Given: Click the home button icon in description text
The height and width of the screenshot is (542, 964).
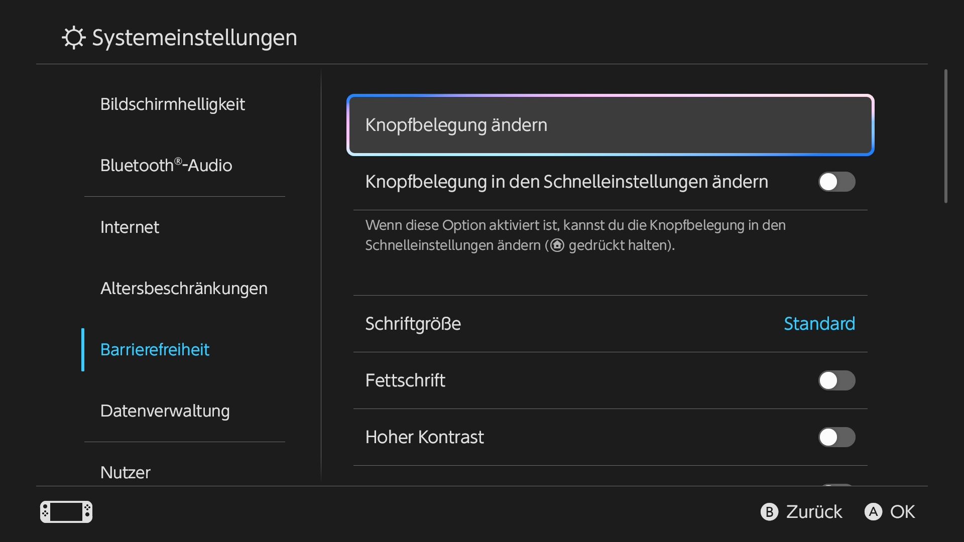Looking at the screenshot, I should point(557,245).
